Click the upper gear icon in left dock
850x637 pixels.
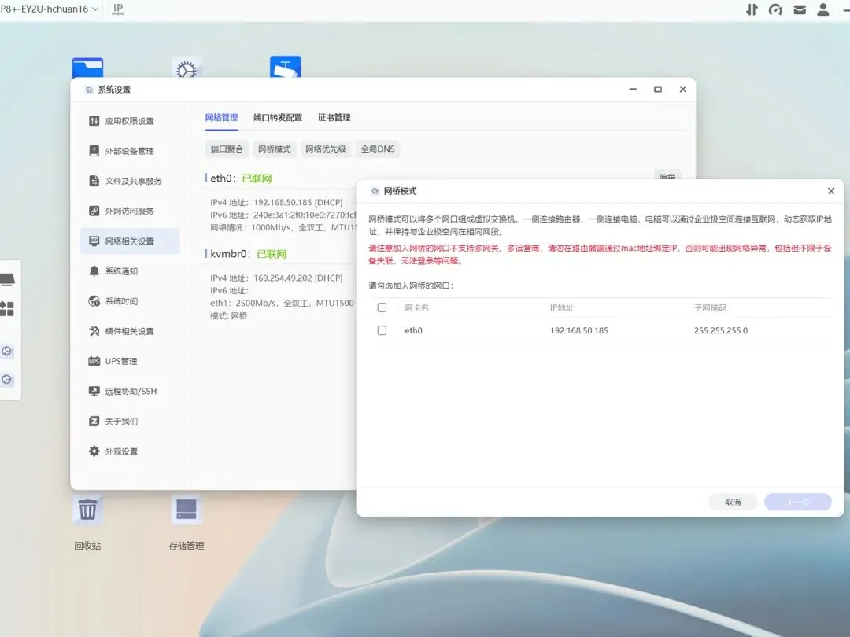point(6,351)
